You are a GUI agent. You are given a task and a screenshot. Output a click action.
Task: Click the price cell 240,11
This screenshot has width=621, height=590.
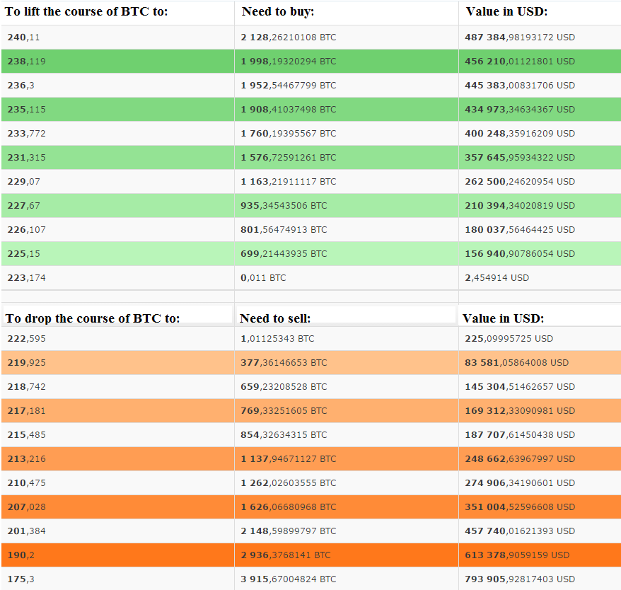tap(24, 37)
